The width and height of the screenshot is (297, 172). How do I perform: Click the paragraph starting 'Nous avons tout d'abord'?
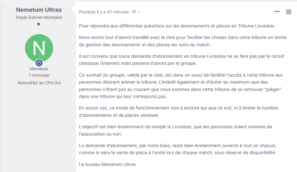(183, 41)
